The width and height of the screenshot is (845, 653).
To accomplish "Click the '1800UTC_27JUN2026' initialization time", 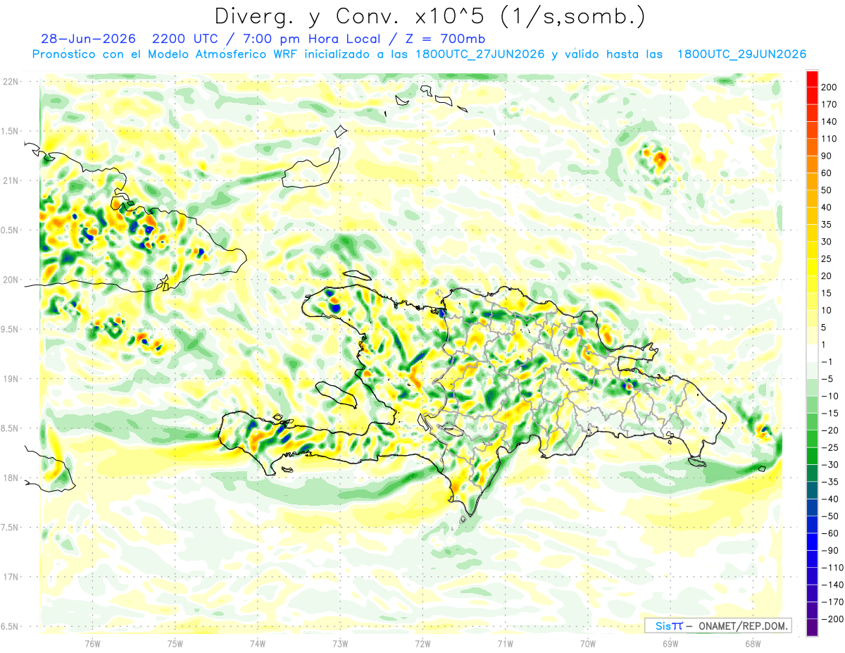I will tap(480, 54).
